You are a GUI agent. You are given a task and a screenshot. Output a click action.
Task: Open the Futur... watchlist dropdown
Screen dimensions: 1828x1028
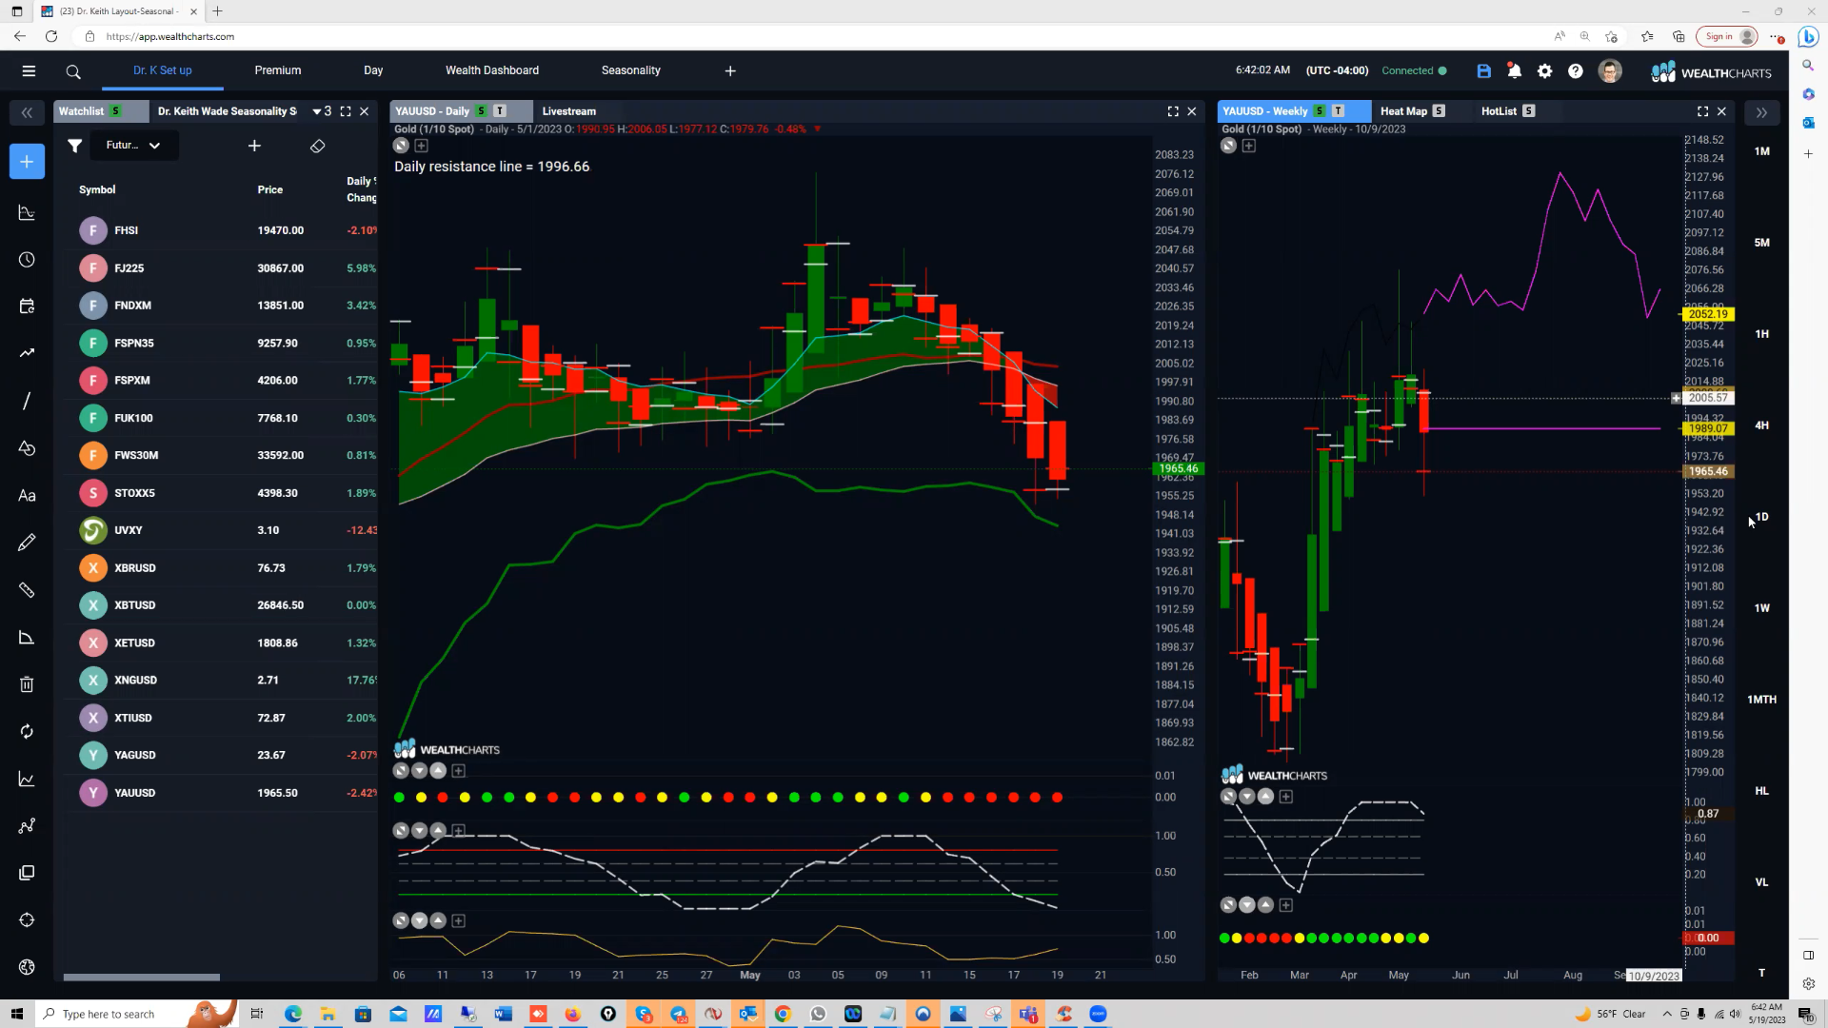click(x=133, y=146)
